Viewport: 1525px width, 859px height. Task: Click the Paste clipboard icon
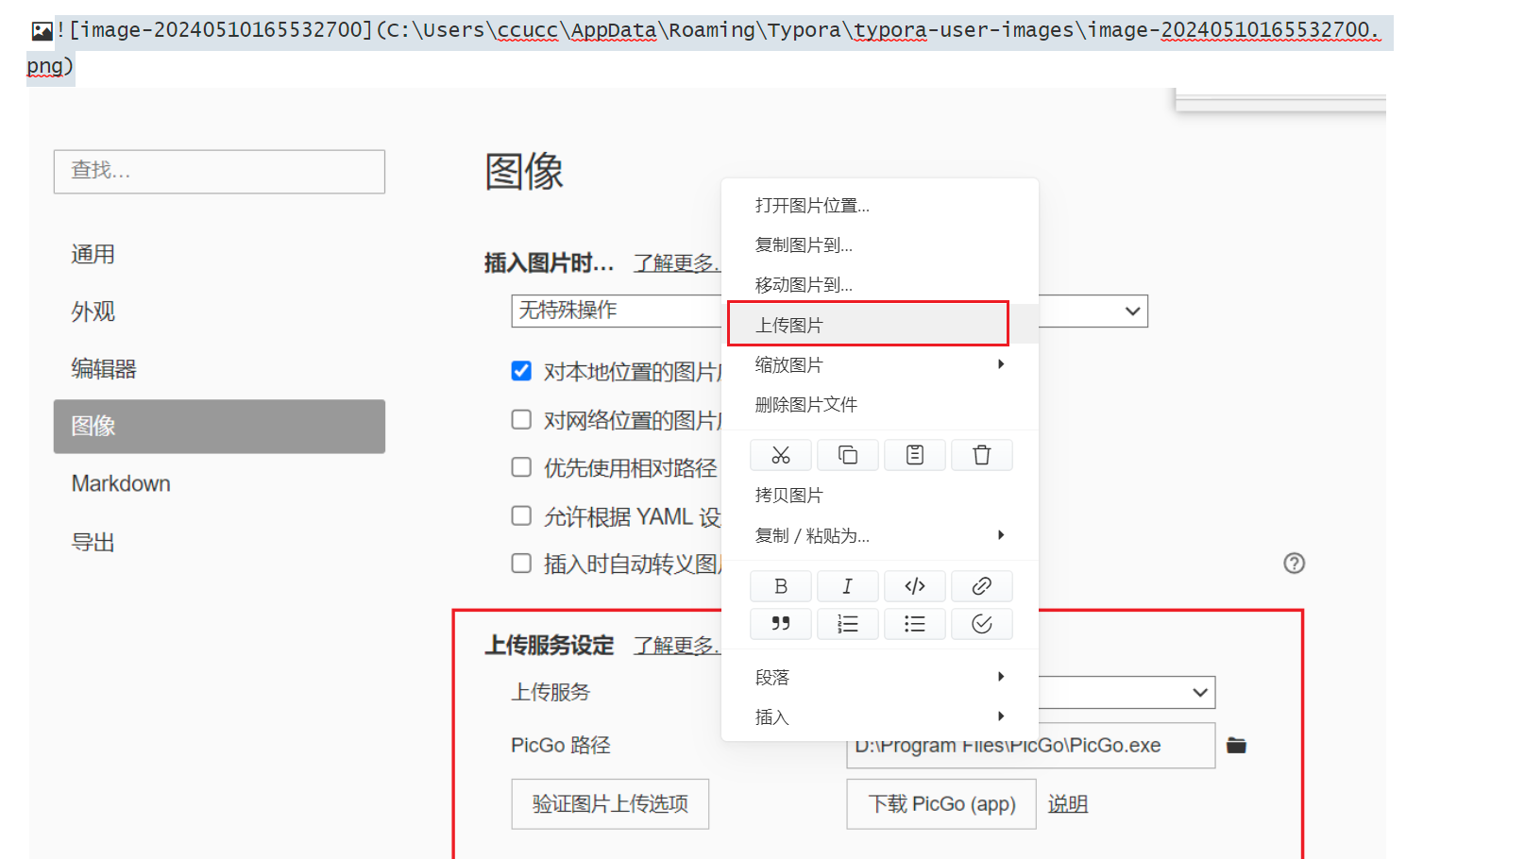[915, 455]
